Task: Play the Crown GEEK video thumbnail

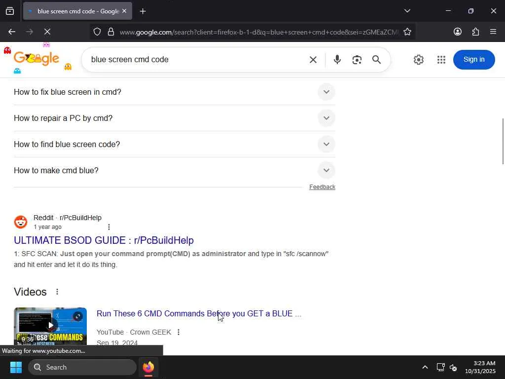Action: click(50, 326)
